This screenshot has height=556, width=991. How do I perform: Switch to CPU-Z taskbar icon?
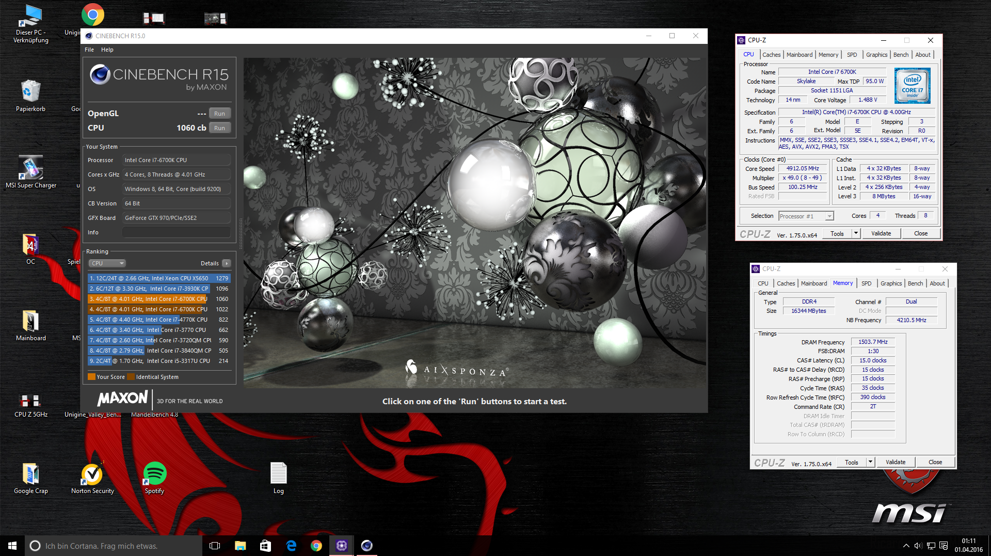click(x=342, y=546)
